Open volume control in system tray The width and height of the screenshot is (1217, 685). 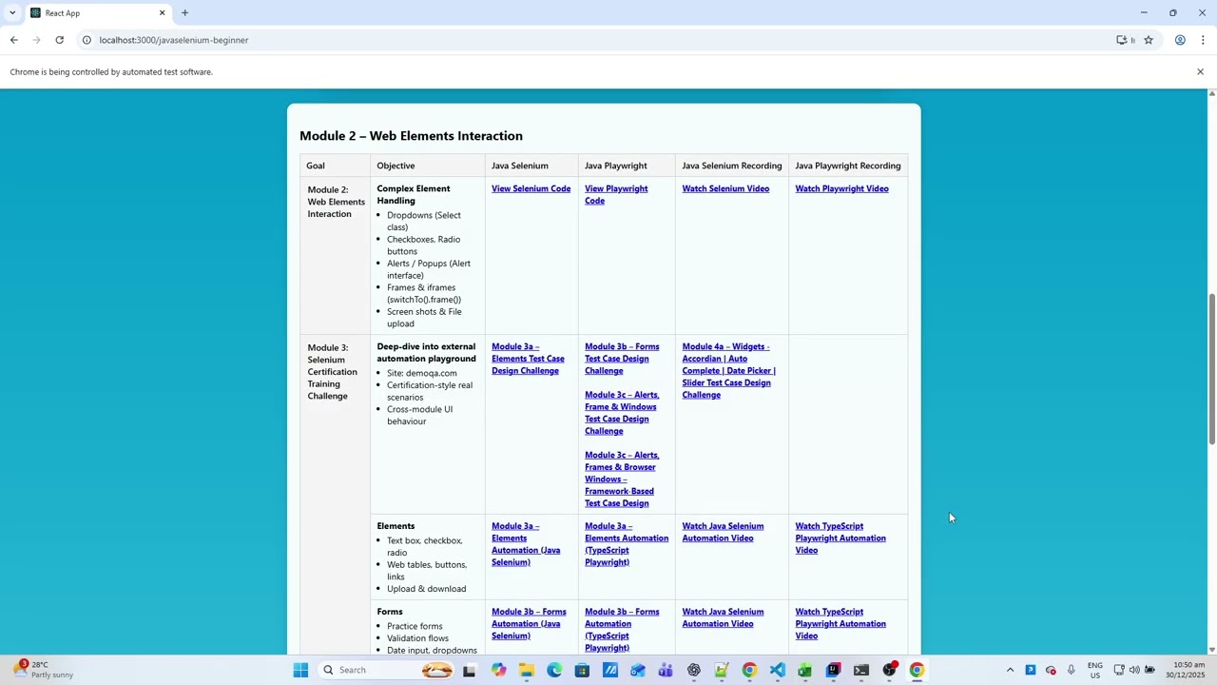tap(1134, 670)
